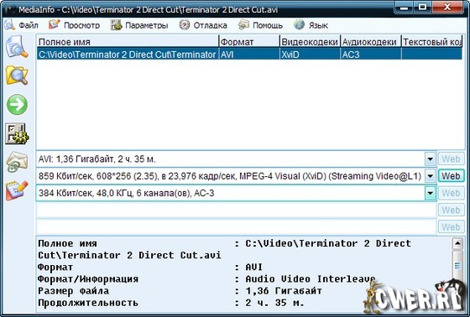Click the globe icon beside Язык

[299, 25]
